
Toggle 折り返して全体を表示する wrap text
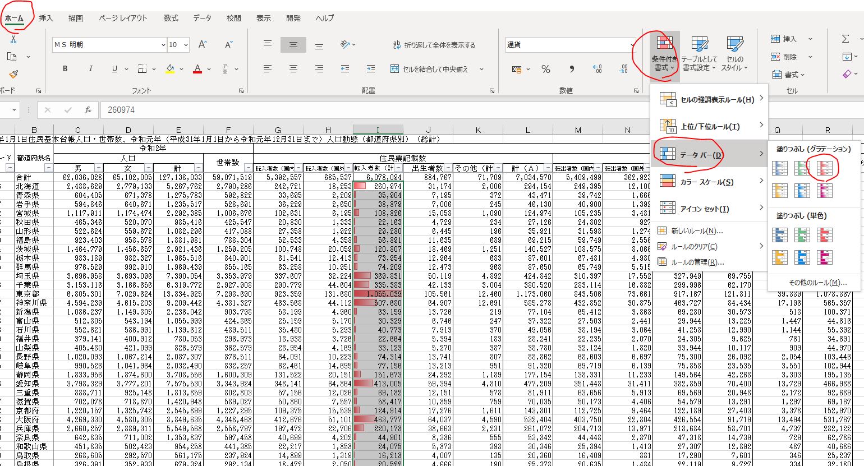coord(434,45)
